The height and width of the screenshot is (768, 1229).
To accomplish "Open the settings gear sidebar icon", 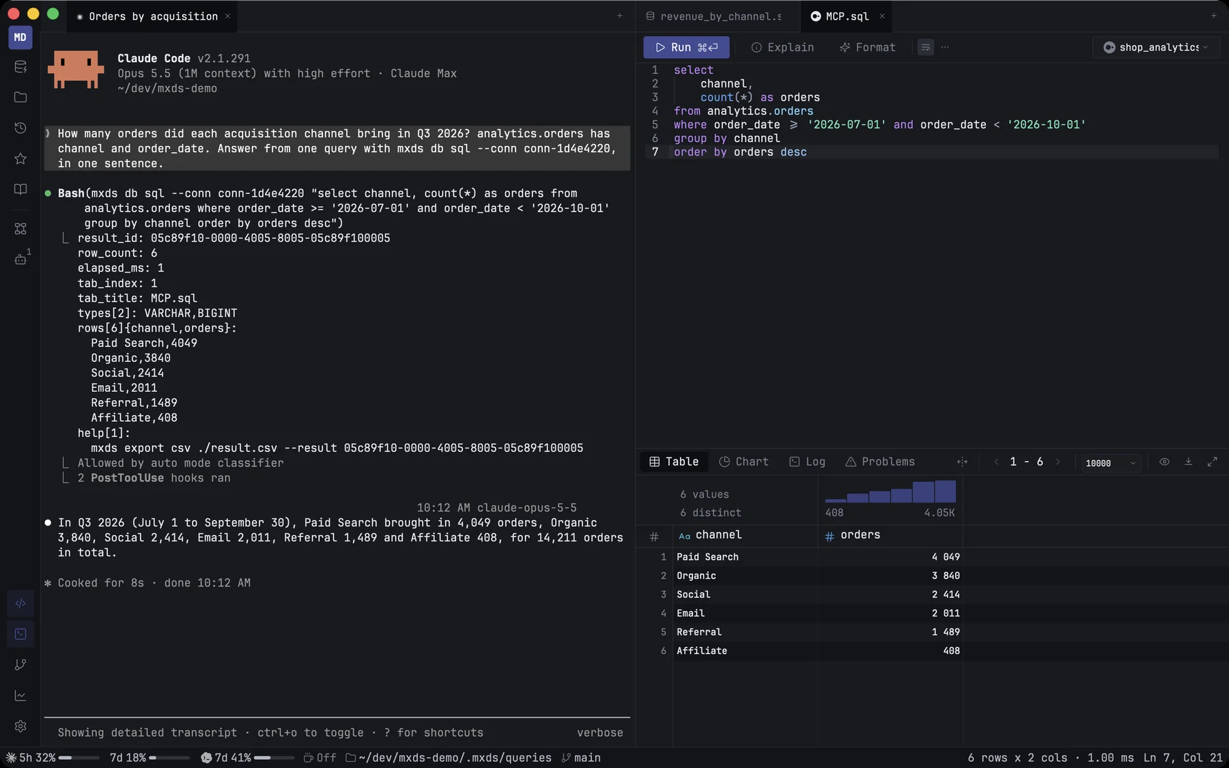I will pyautogui.click(x=20, y=726).
